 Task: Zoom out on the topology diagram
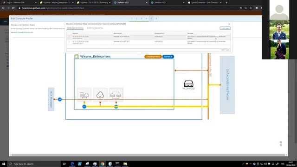281,145
